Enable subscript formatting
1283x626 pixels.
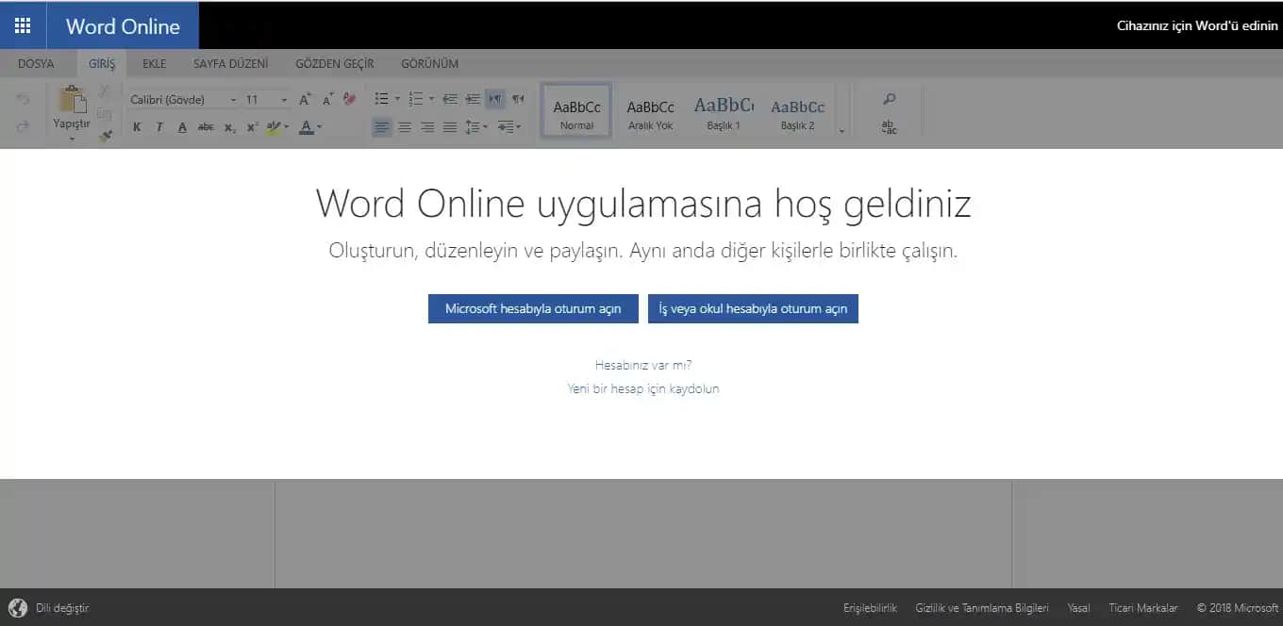(229, 126)
